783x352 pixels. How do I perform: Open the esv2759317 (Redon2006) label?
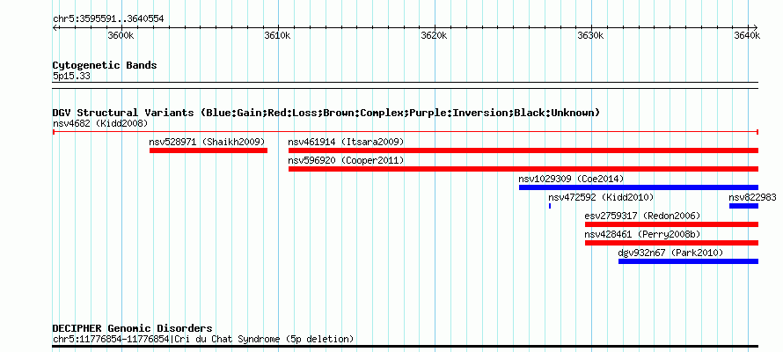[643, 216]
